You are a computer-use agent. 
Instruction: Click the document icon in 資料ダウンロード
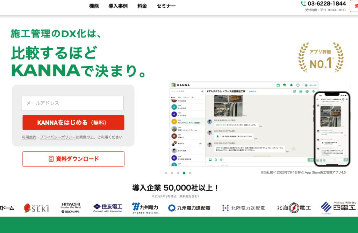pos(51,159)
